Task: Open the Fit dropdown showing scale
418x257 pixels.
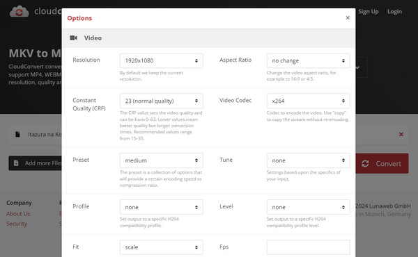Action: [162, 247]
